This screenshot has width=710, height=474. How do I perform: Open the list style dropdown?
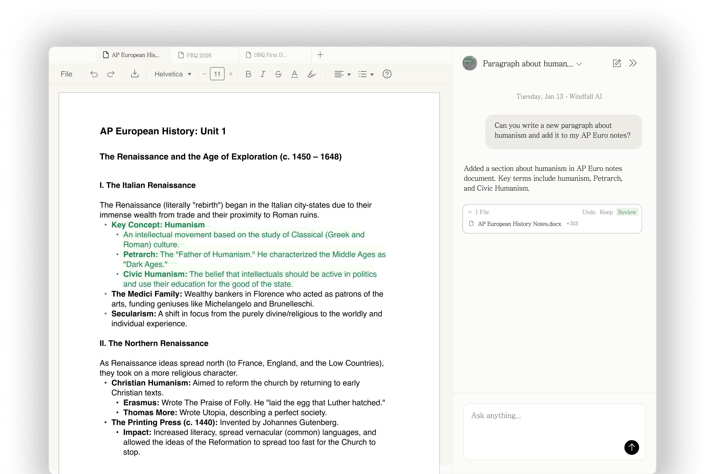click(365, 74)
